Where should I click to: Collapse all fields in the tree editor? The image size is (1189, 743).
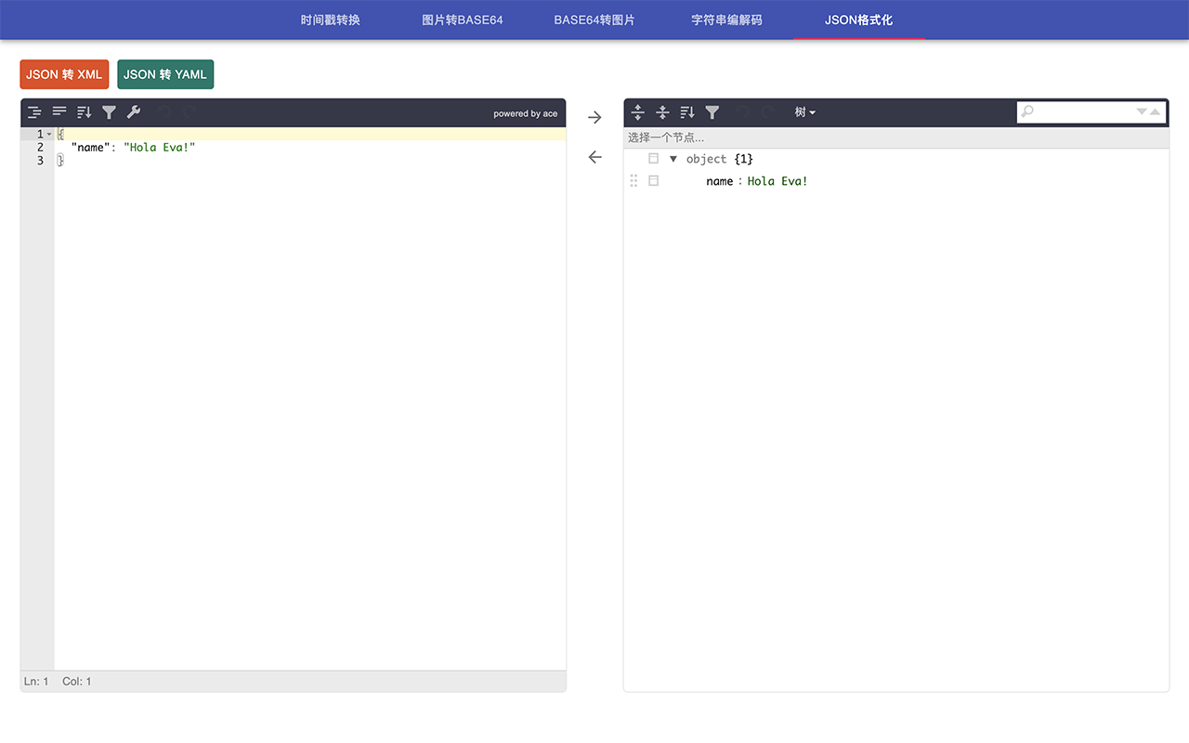[662, 112]
